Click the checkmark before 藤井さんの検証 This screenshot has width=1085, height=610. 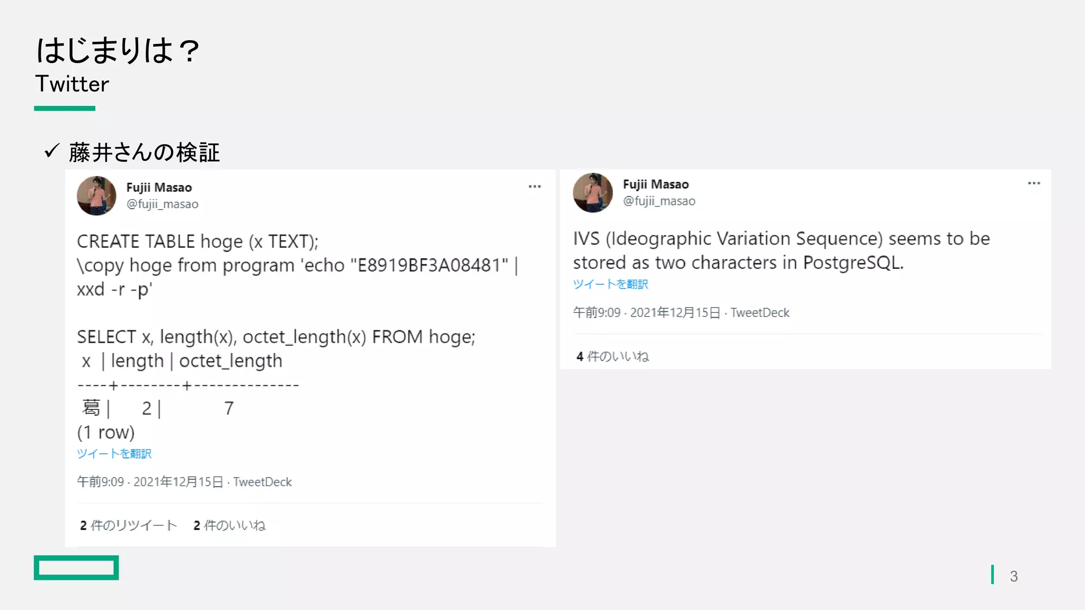[52, 151]
